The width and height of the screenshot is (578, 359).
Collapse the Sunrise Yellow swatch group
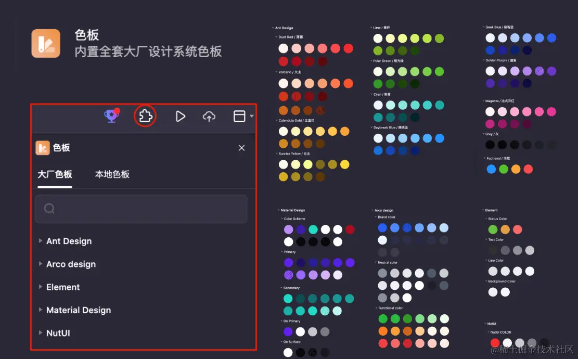pos(276,153)
